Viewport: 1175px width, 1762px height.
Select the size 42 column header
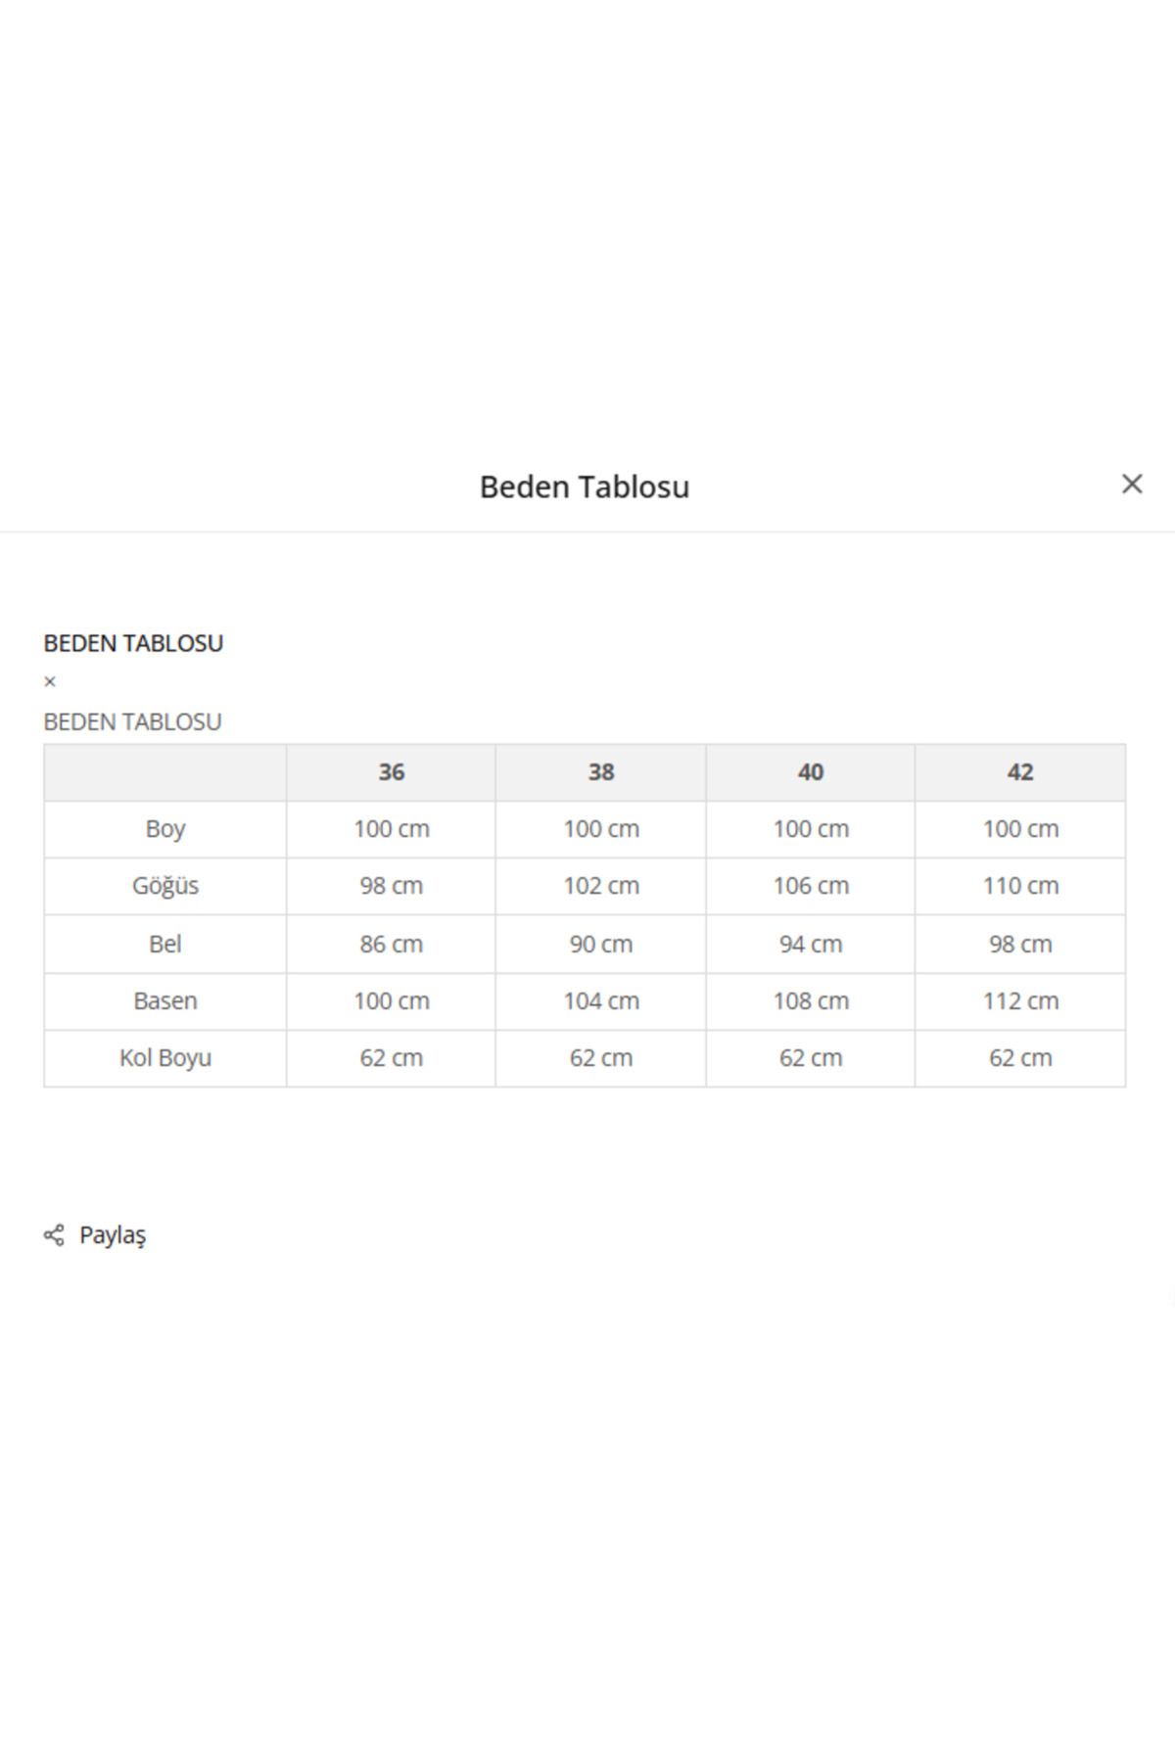pyautogui.click(x=1020, y=772)
